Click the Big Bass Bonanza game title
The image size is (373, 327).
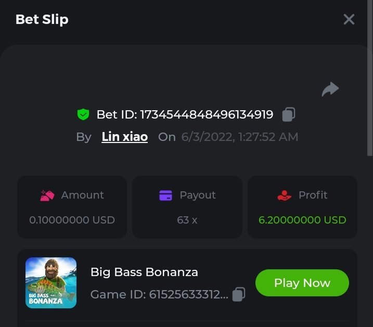click(x=144, y=272)
